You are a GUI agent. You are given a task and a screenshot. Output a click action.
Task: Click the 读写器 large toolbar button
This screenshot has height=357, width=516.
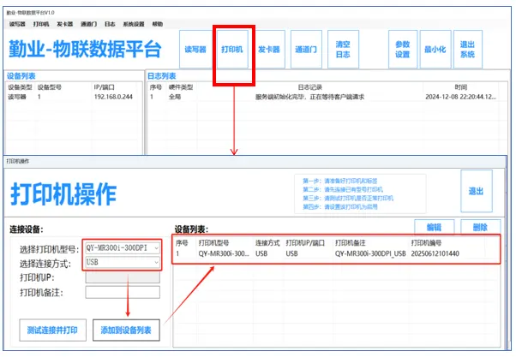195,49
